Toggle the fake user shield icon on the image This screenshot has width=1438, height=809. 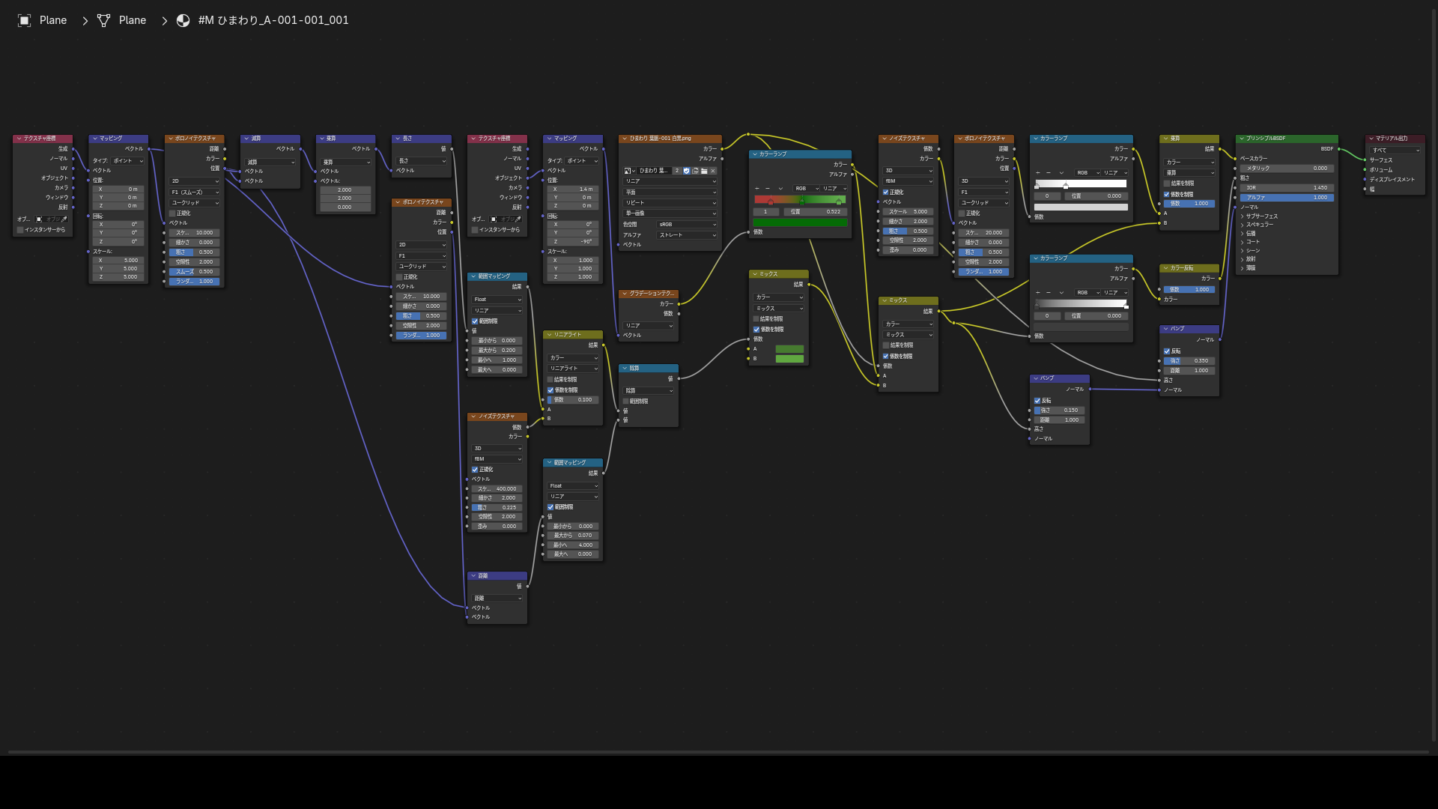686,171
